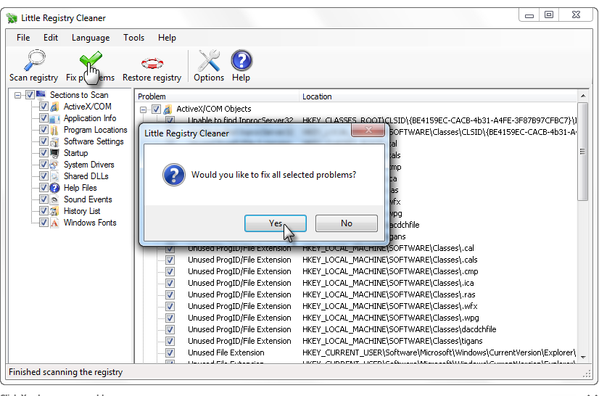The image size is (599, 396).
Task: Select the Help Files question mark icon
Action: 54,188
